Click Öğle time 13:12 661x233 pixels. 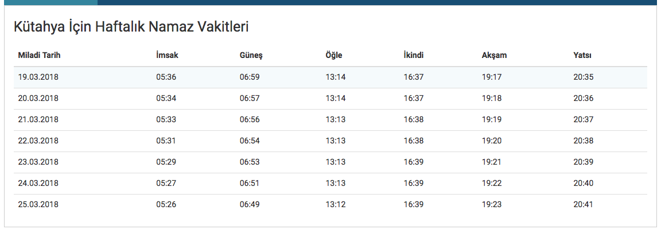(x=336, y=204)
